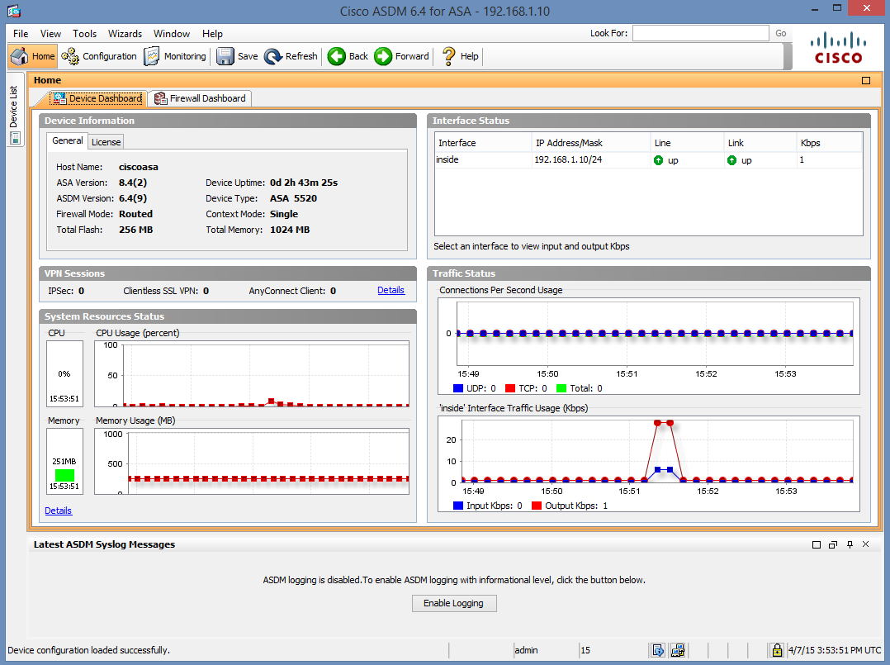Select the Home toolbar icon
This screenshot has width=890, height=665.
pyautogui.click(x=31, y=56)
